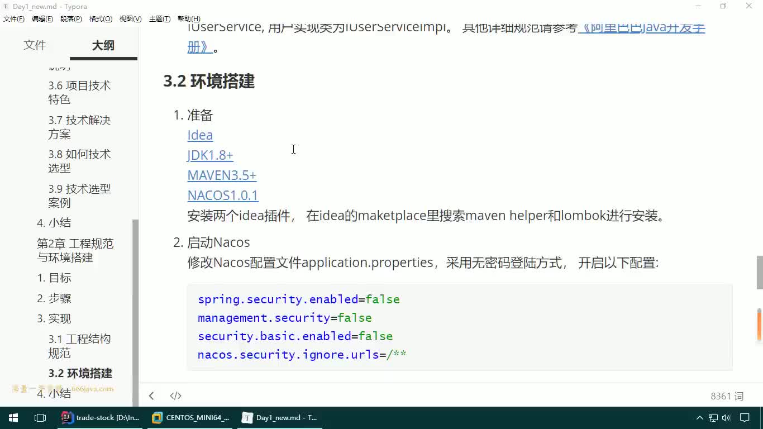
Task: Select outline item 2. 步骤
Action: point(54,298)
